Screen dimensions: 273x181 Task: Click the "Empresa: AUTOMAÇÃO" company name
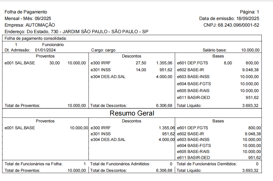30,25
